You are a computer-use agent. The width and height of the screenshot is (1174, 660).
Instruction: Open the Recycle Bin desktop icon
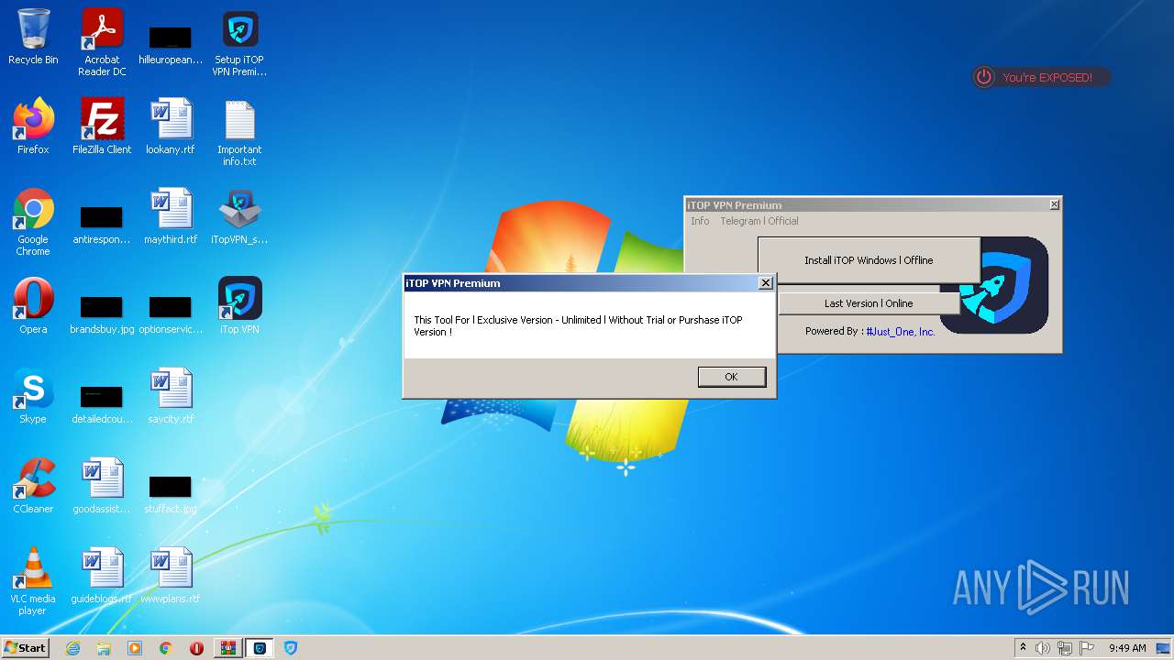point(33,37)
